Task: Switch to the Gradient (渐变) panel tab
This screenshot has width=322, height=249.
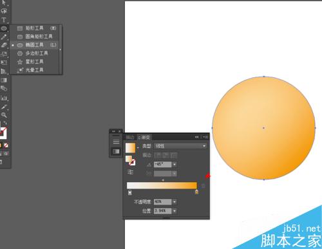Action: coord(144,137)
